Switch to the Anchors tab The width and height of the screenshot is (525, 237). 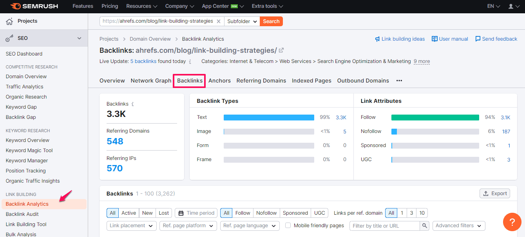pos(219,81)
